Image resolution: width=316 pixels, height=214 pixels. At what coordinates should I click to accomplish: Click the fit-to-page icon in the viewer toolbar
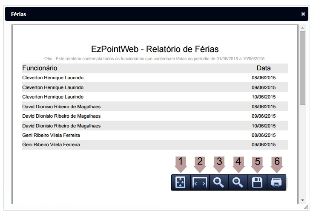tap(181, 182)
